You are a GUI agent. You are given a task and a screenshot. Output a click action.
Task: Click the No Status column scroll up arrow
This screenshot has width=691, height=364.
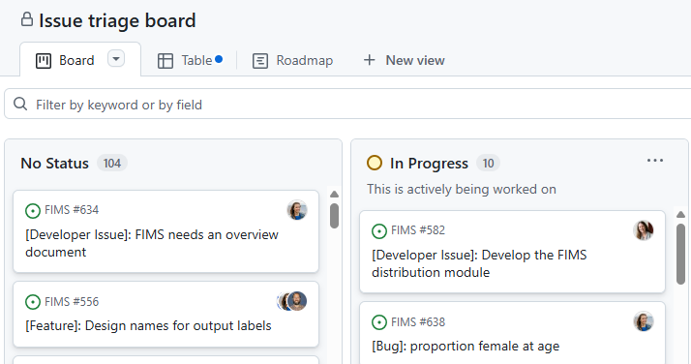pyautogui.click(x=335, y=195)
